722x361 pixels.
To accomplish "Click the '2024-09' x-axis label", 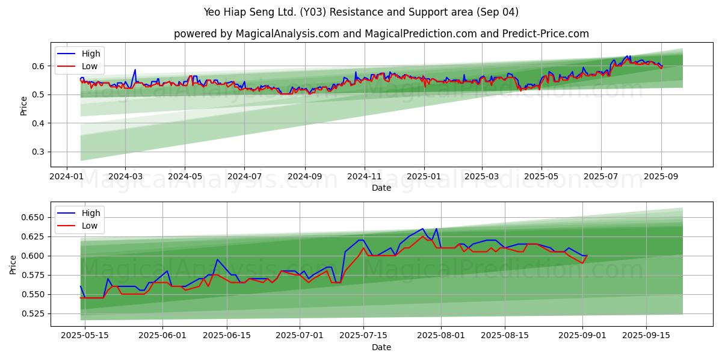I will [x=304, y=177].
